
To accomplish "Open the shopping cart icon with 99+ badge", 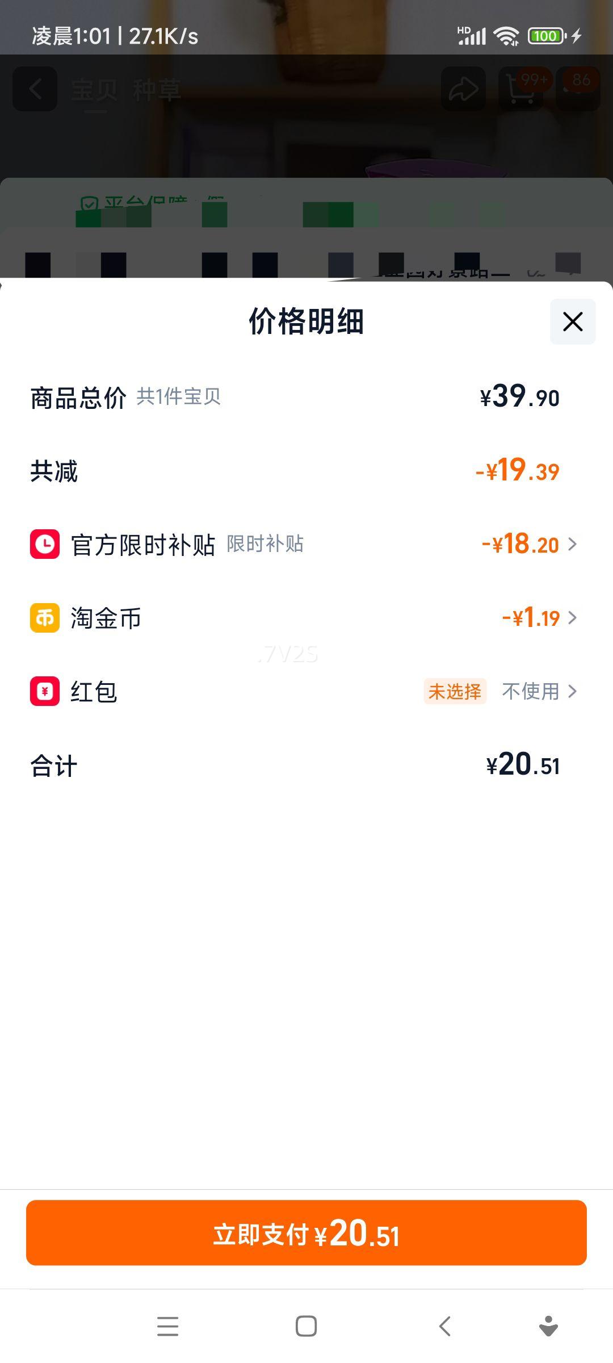I will tap(521, 89).
